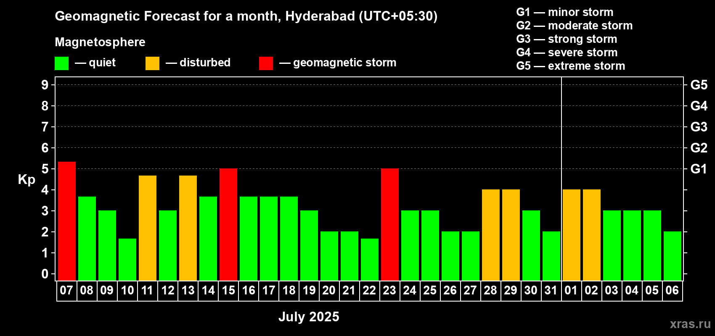This screenshot has height=336, width=715.
Task: Click the 'G5 — extreme storm' legend line
Action: tap(571, 66)
